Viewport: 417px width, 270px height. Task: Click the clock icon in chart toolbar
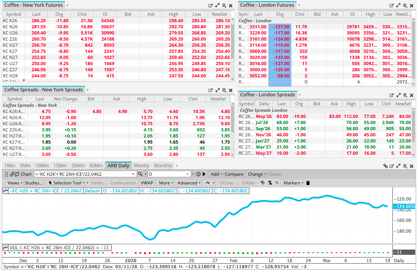tap(198, 174)
